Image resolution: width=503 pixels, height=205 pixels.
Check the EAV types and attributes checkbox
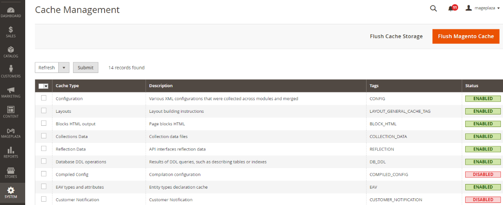tap(44, 187)
